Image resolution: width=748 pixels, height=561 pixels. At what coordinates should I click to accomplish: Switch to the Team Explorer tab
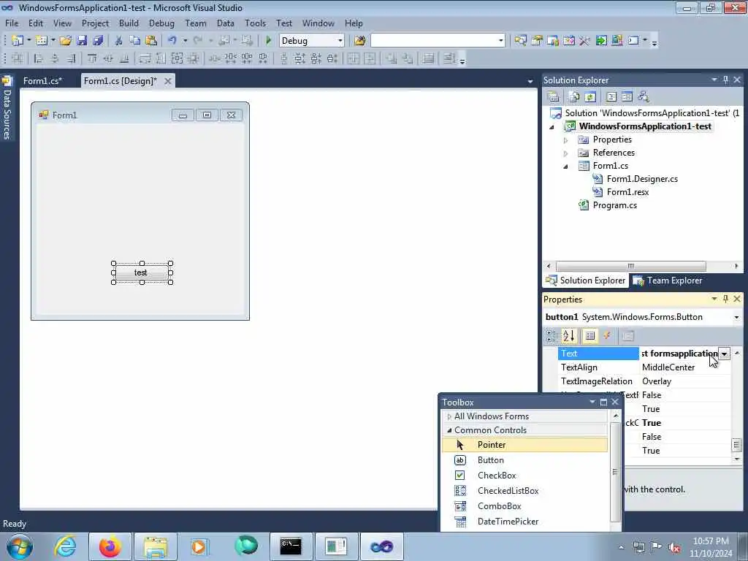coord(668,280)
